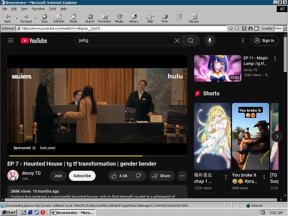Click the system tray clock 3:01 AM

click(x=276, y=213)
